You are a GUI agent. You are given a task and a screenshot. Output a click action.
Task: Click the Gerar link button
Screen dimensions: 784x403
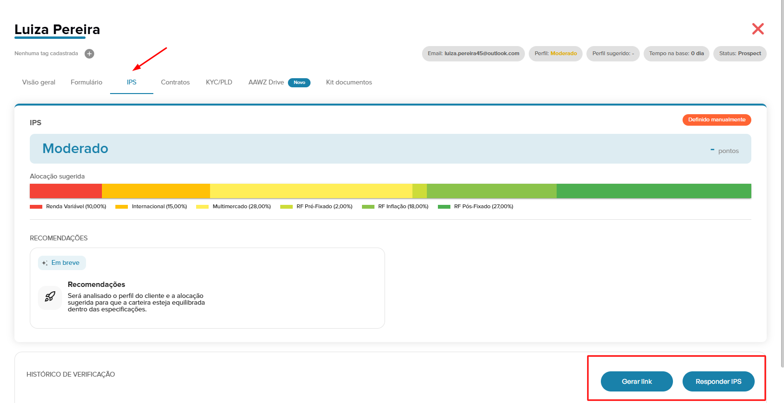tap(637, 381)
